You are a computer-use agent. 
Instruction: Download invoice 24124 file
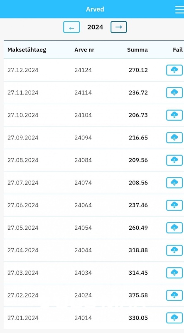point(174,70)
